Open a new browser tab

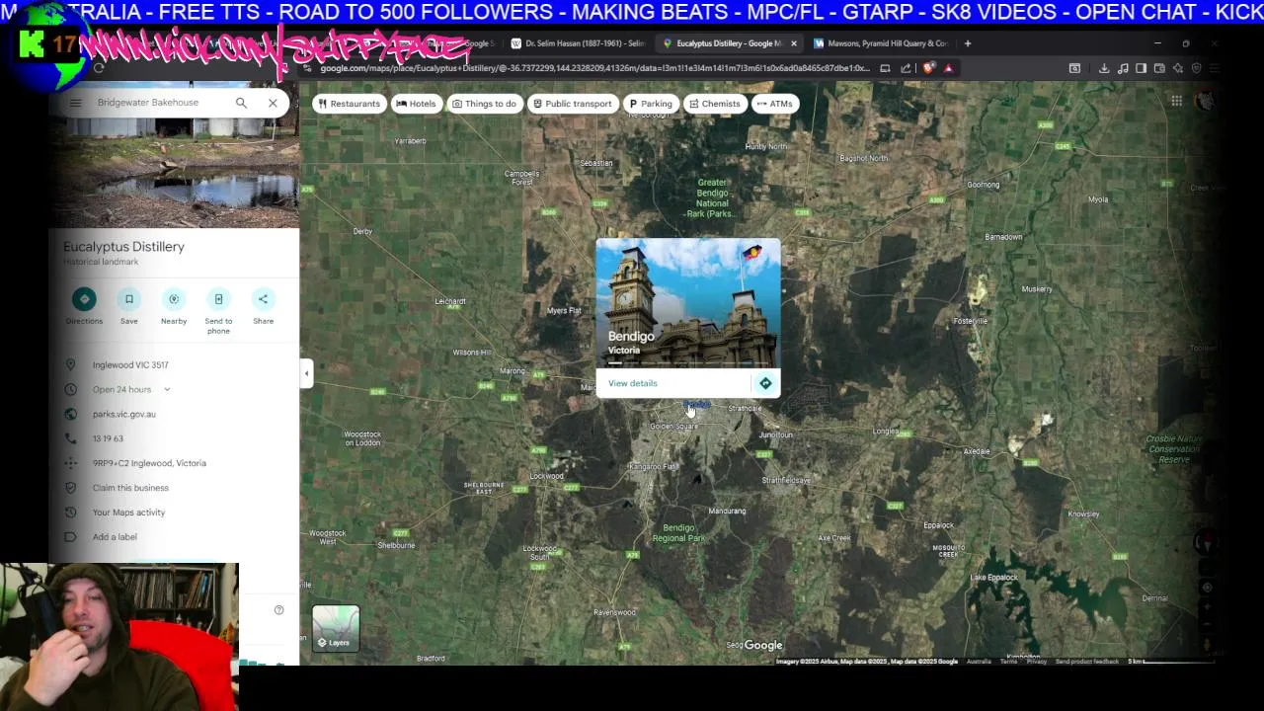968,43
